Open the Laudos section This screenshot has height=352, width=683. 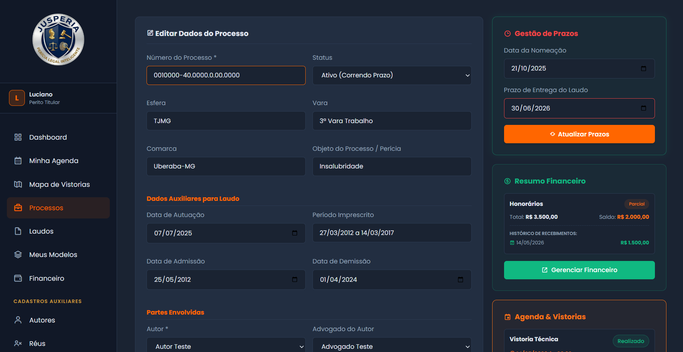(x=58, y=231)
